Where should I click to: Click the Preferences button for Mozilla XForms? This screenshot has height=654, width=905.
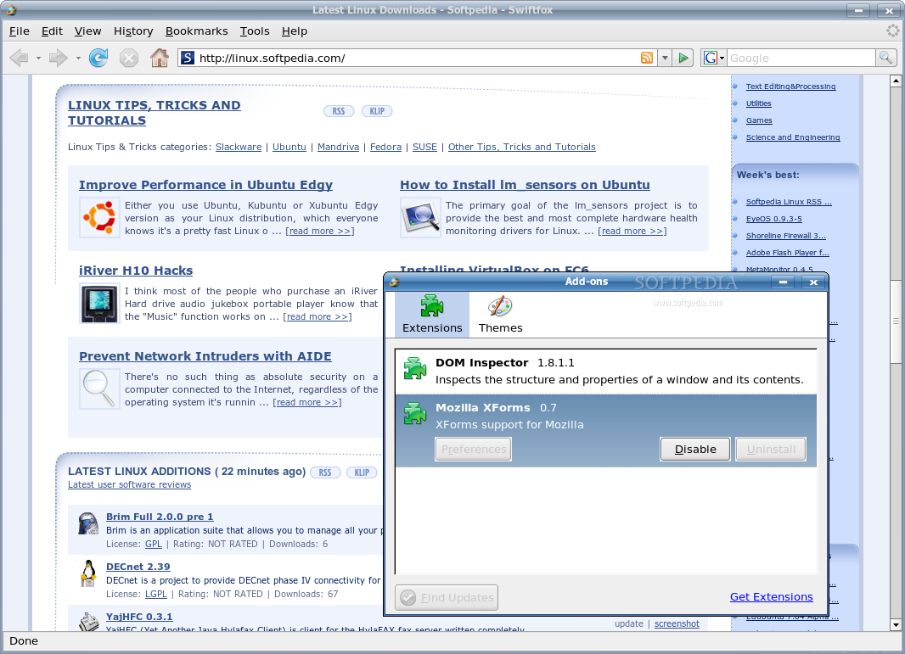473,450
